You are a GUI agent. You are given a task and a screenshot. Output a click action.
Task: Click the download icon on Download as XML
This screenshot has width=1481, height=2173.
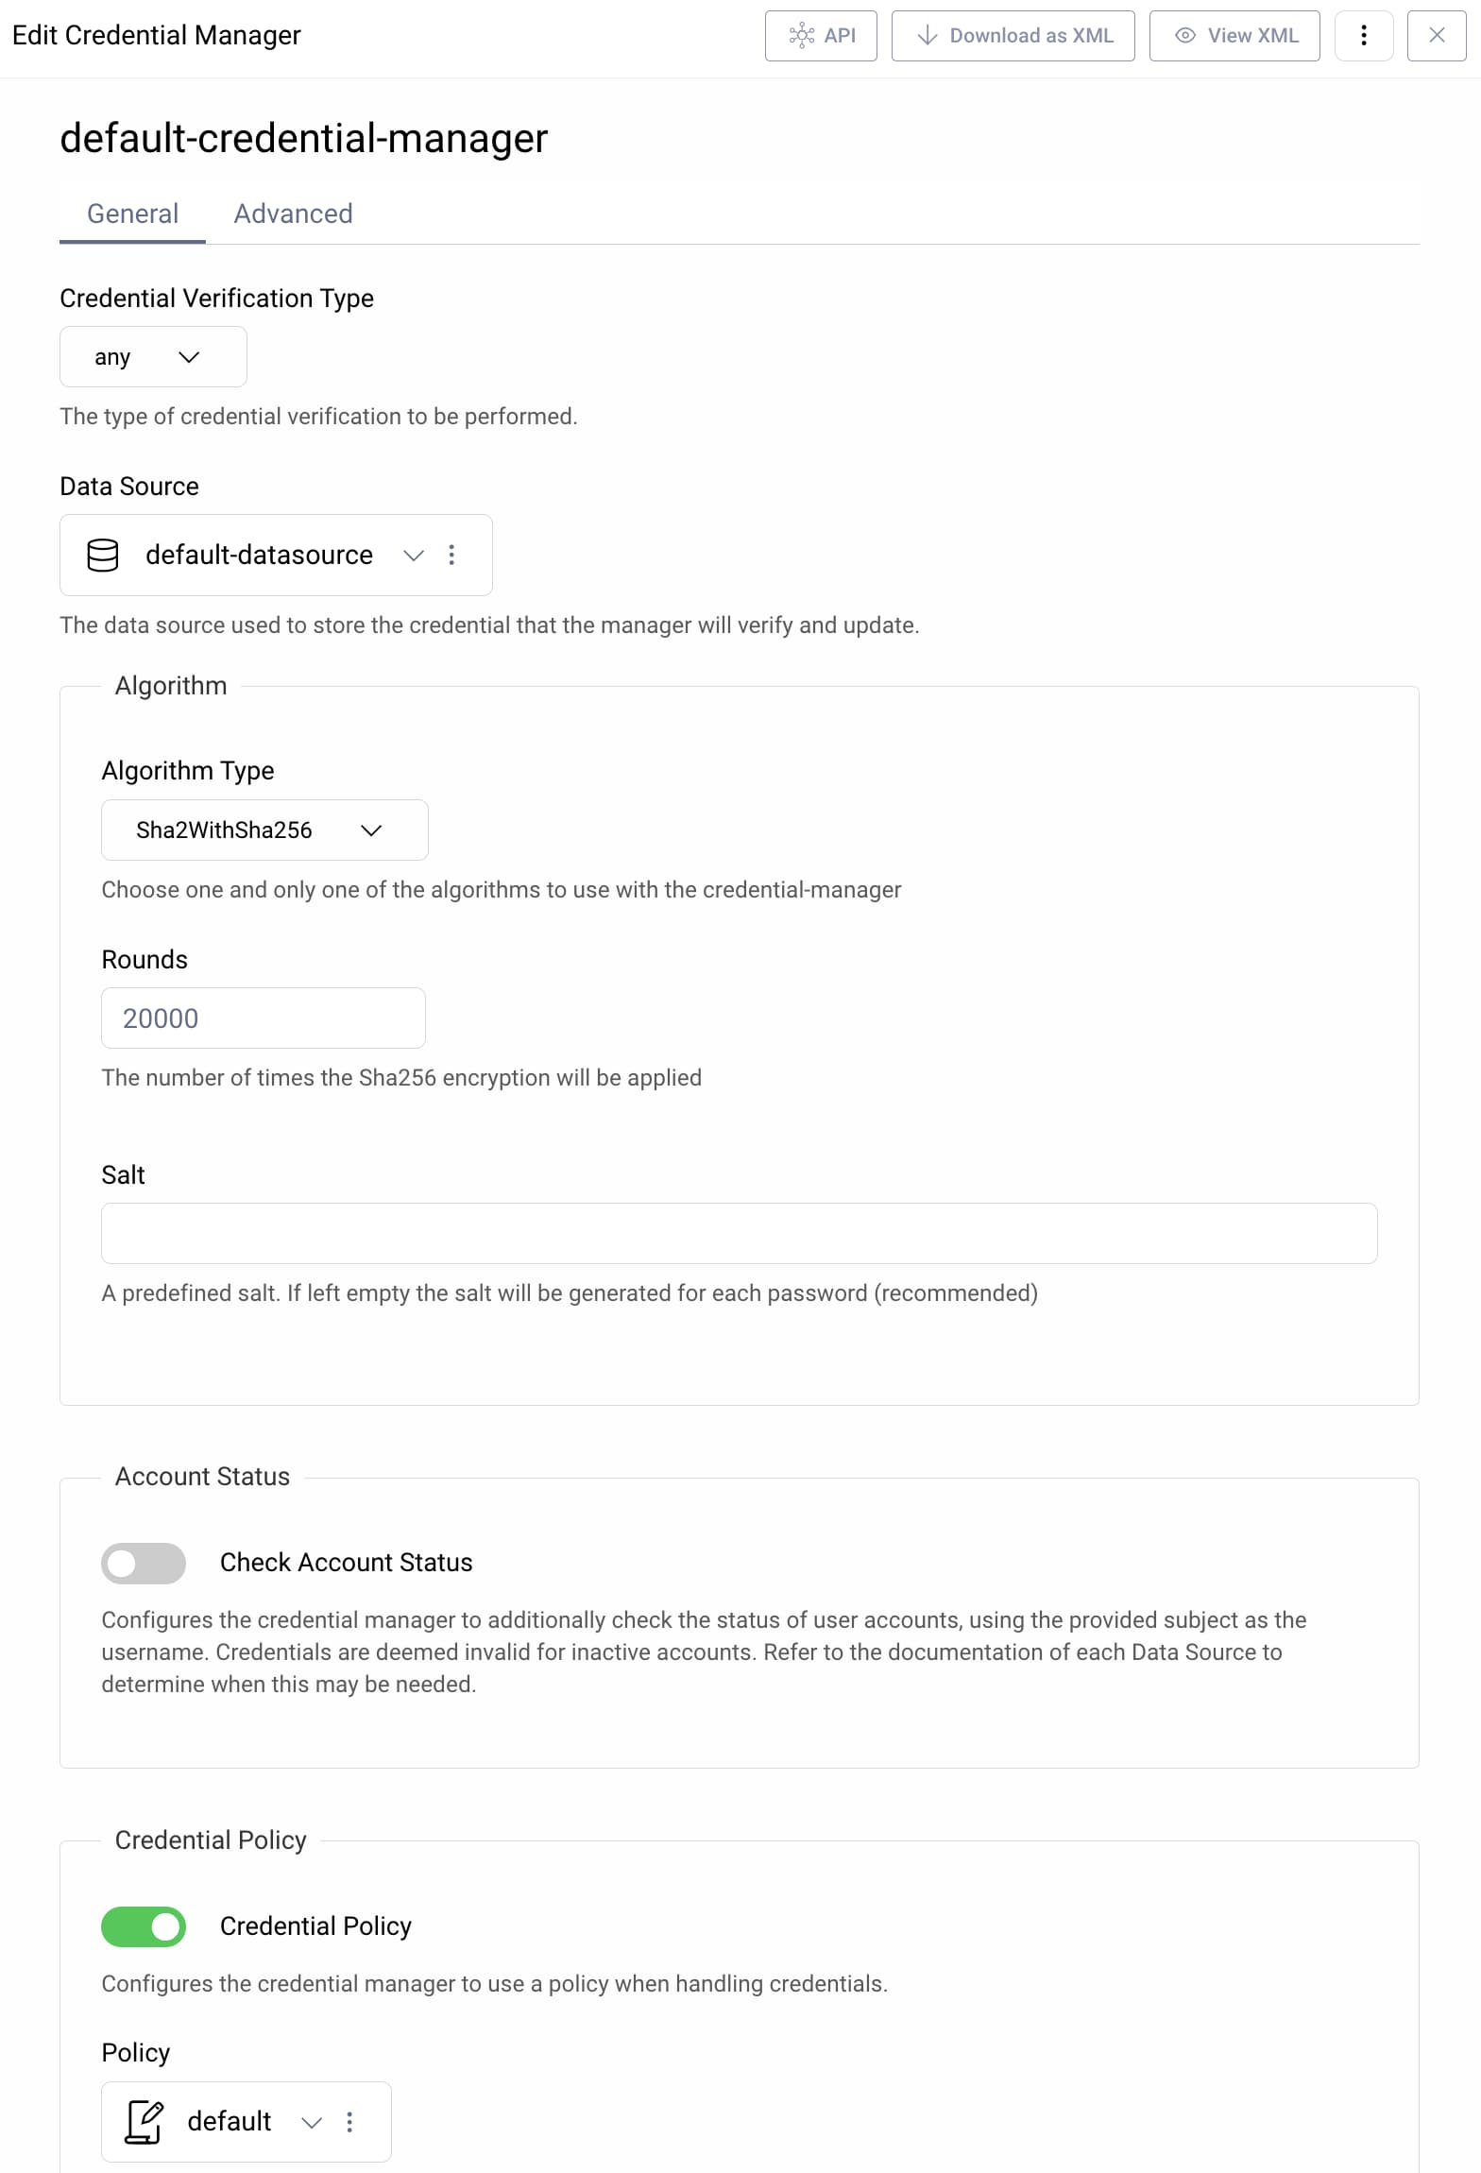[927, 35]
